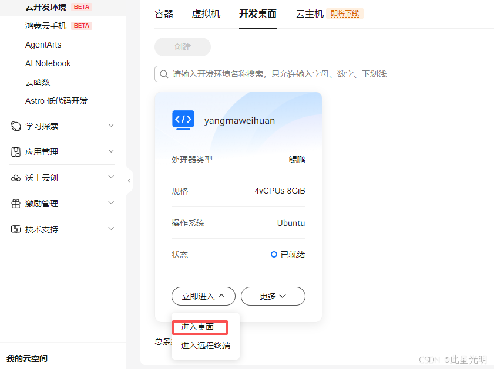This screenshot has height=369, width=494.
Task: Switch to the 虚拟机 tab
Action: 206,14
